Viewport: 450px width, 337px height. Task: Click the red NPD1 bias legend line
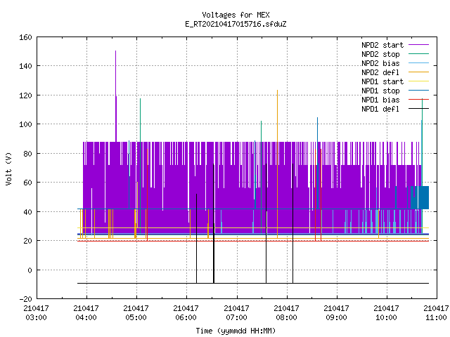(418, 100)
